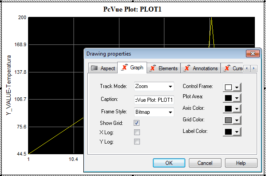This screenshot has width=266, height=176.
Task: Click the red X icon on Graph tab
Action: point(125,68)
